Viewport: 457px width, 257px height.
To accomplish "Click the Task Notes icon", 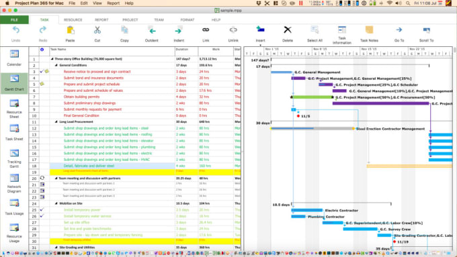I will pyautogui.click(x=369, y=34).
